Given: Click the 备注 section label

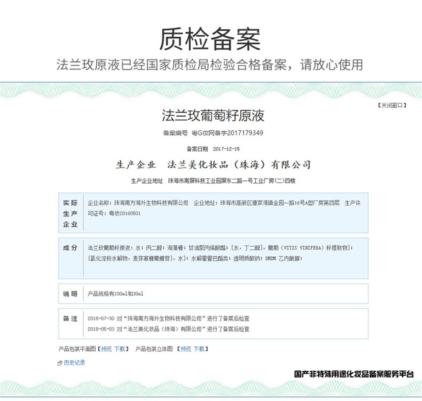Looking at the screenshot, I should click(70, 319).
